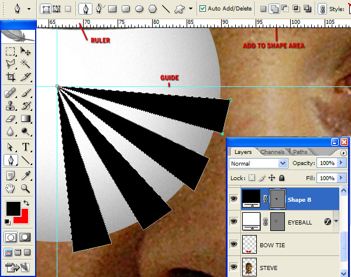Select Intersect Shape Areas option
The image size is (351, 277).
coord(297,9)
